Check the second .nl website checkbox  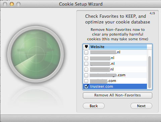coord(86,58)
